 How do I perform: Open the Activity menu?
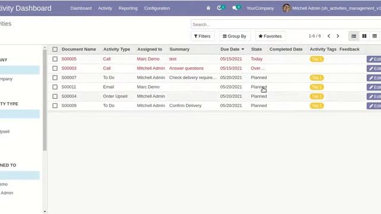[x=105, y=8]
